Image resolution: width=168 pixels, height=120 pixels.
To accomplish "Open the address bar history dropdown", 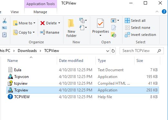I will (x=108, y=51).
